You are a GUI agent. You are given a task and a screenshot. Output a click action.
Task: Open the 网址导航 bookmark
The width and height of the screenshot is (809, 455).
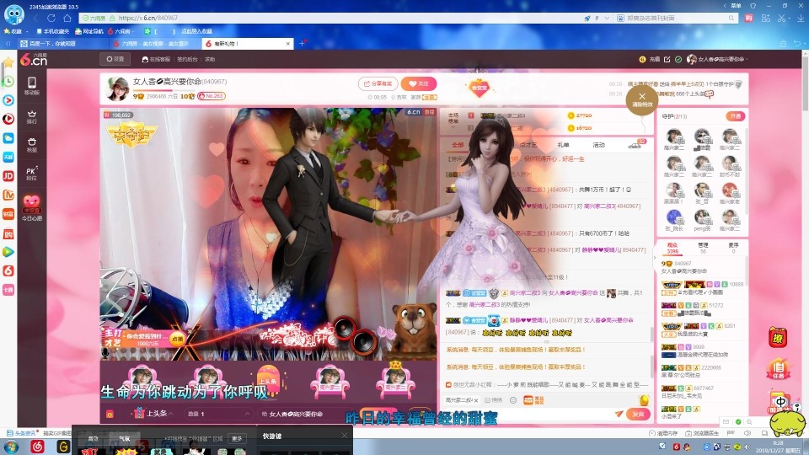pyautogui.click(x=89, y=31)
